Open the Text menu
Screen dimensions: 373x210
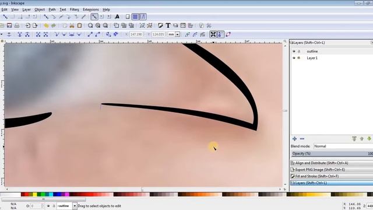[63, 9]
